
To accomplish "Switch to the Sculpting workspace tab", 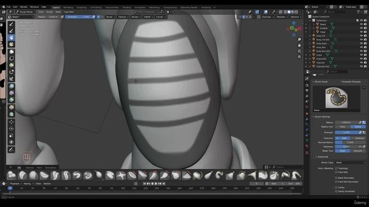I will coord(82,7).
